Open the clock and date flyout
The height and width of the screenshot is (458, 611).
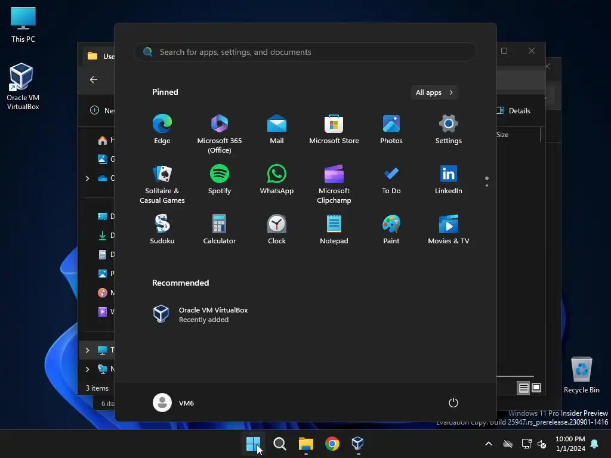(x=570, y=444)
